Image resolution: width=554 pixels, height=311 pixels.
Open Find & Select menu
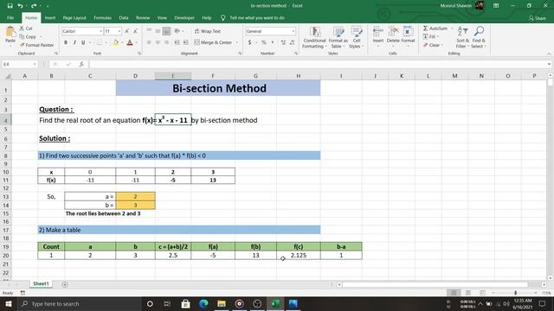[x=479, y=37]
